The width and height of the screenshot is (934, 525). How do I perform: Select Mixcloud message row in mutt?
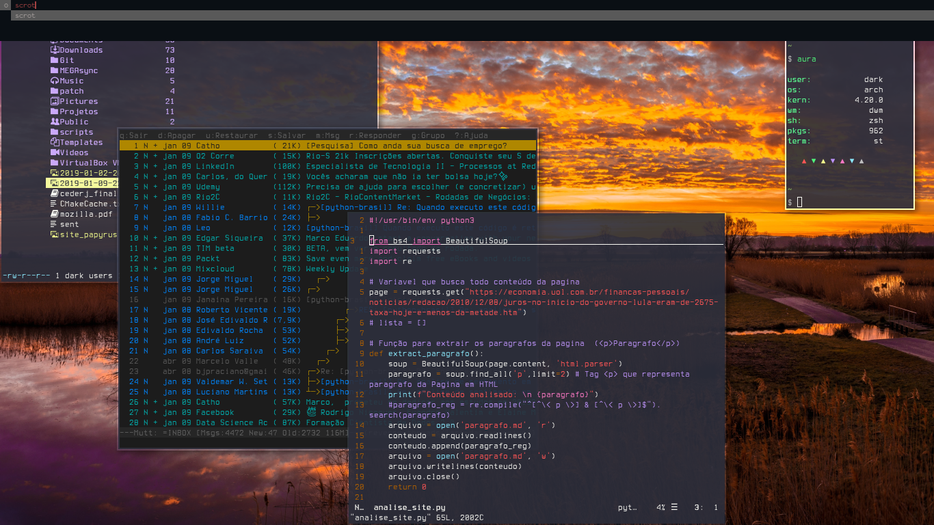point(234,269)
